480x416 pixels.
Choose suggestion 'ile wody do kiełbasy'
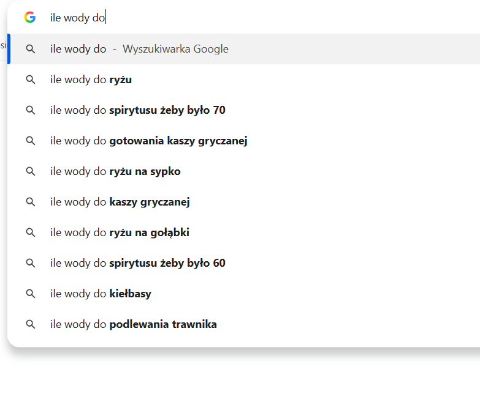(243, 293)
